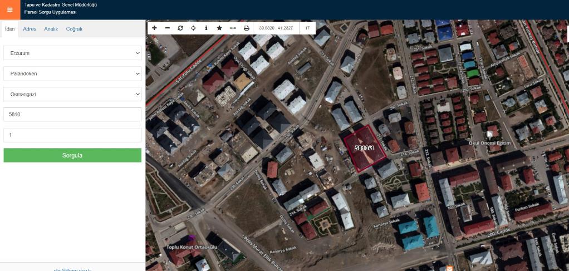
Task: Click the block number field containing 5810
Action: [x=72, y=115]
